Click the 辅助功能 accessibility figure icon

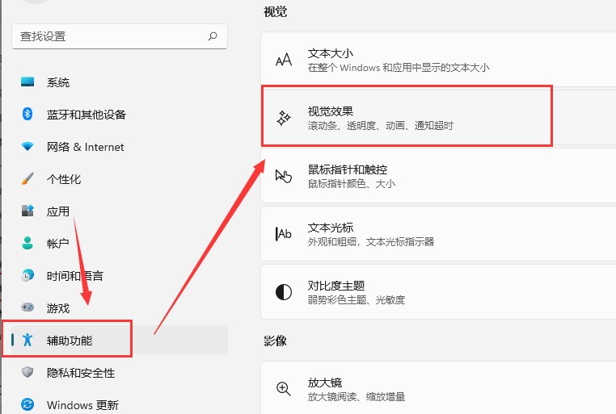click(x=27, y=340)
